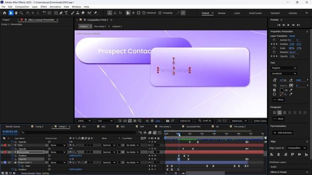Select the Rotation tool
Image resolution: width=312 pixels, height=175 pixels.
(x=44, y=13)
